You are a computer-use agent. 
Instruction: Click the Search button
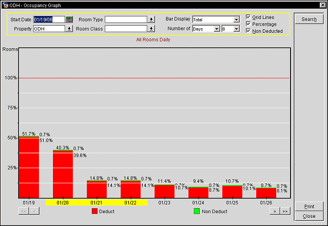coord(309,19)
